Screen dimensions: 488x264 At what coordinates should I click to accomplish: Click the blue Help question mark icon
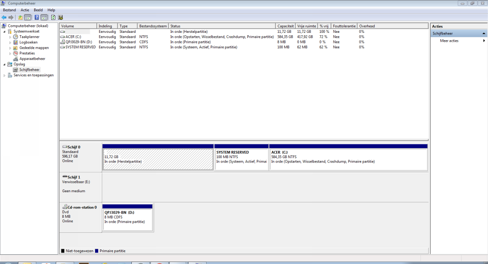pyautogui.click(x=37, y=17)
